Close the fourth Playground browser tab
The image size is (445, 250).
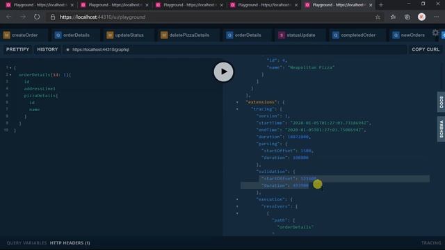click(x=296, y=5)
